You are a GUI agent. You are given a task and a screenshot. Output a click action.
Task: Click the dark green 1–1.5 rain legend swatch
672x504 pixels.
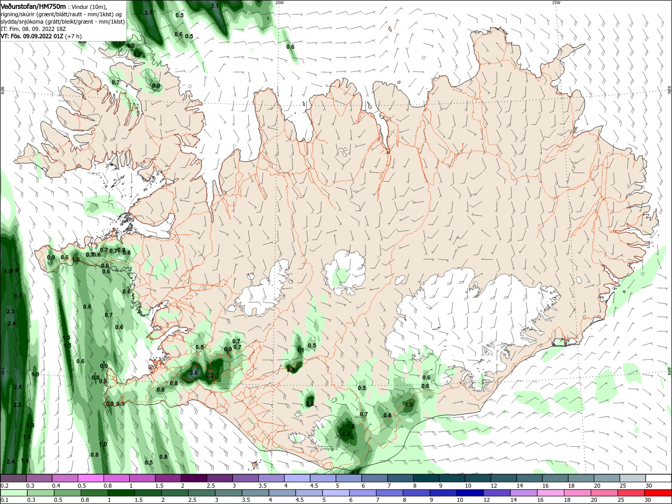(121, 493)
